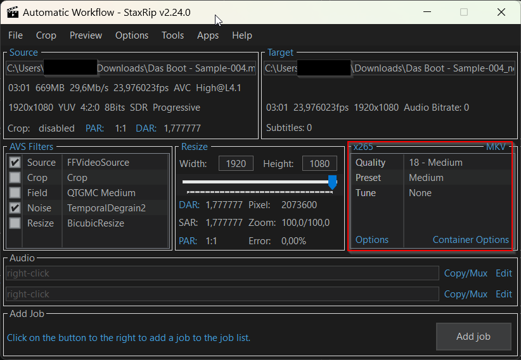The image size is (521, 360).
Task: Click the blue resize slider handle
Action: [x=332, y=182]
